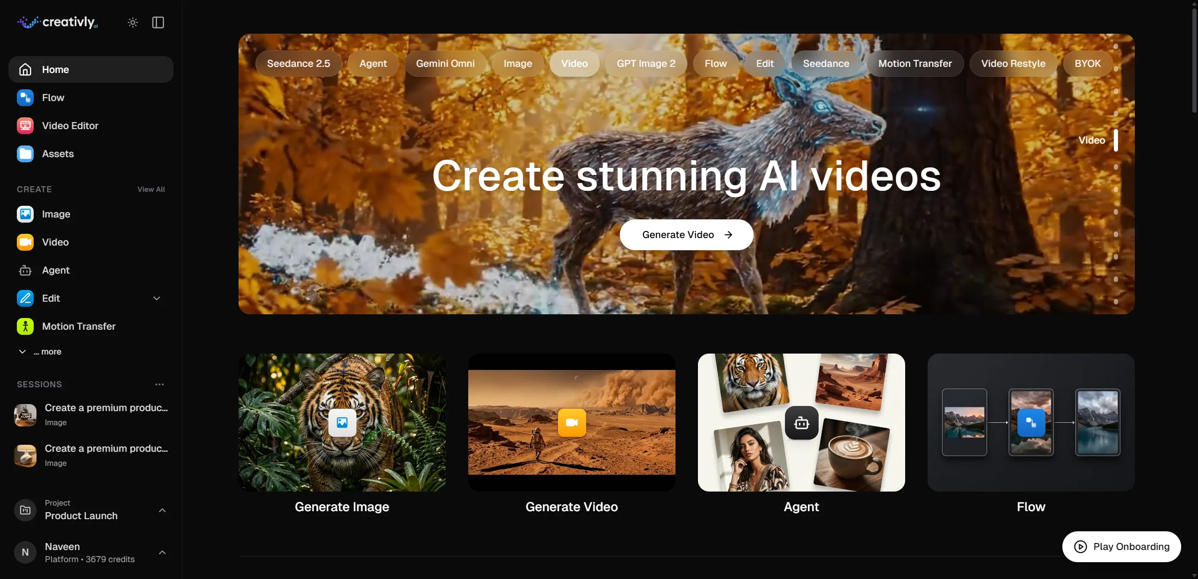Select the Image create icon in sidebar

(x=25, y=214)
